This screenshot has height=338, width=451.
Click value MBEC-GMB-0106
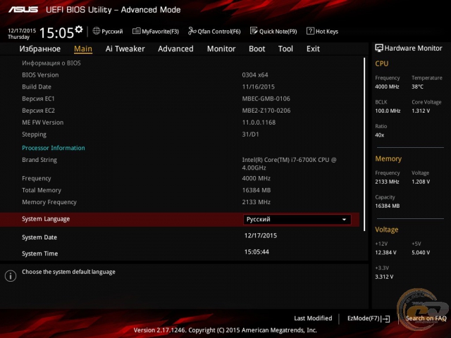266,99
